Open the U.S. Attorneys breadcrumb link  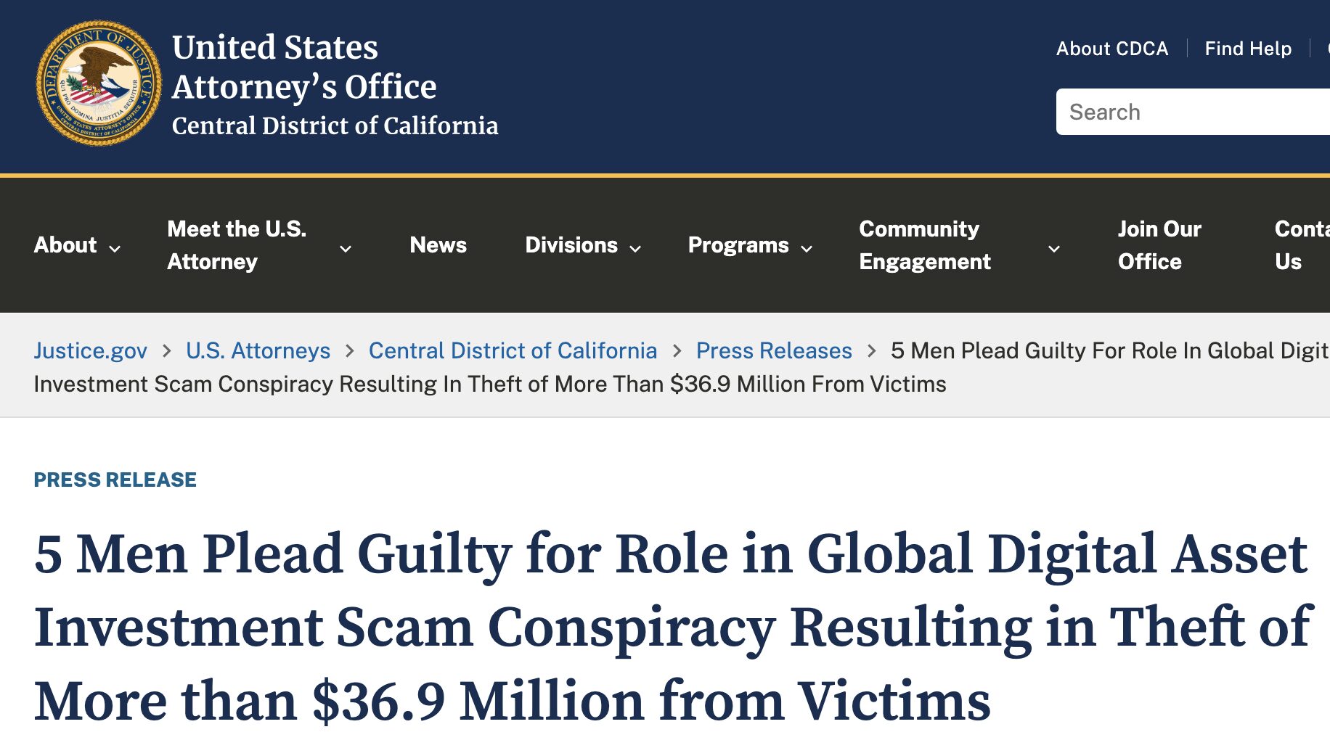pyautogui.click(x=258, y=350)
